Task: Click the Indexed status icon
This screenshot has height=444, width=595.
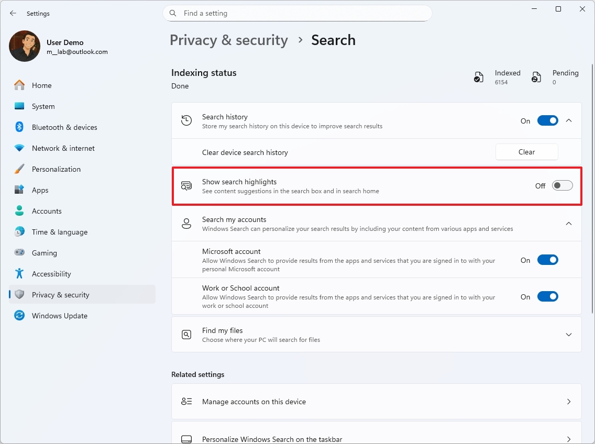Action: pyautogui.click(x=478, y=76)
